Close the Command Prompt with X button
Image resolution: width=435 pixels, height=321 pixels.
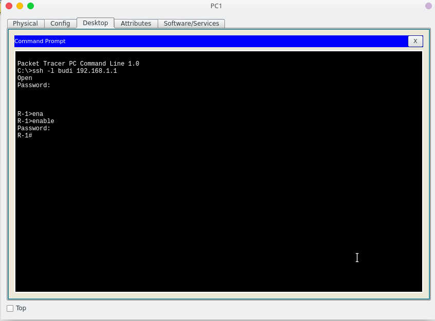tap(415, 41)
